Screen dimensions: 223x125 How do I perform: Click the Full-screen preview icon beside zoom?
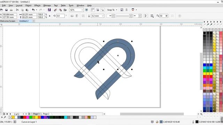[x=86, y=10]
